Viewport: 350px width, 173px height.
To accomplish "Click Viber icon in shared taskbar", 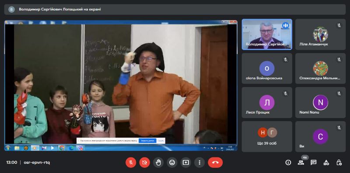I will tap(80, 148).
